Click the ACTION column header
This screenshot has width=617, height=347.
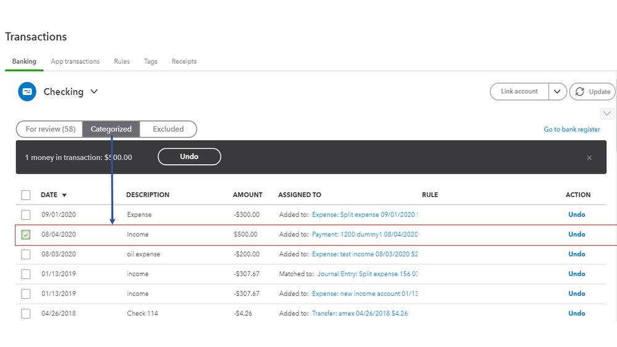point(578,195)
